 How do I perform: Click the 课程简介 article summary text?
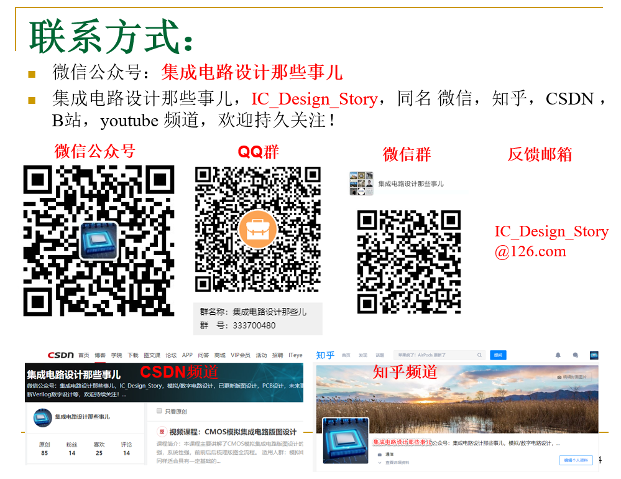(230, 452)
